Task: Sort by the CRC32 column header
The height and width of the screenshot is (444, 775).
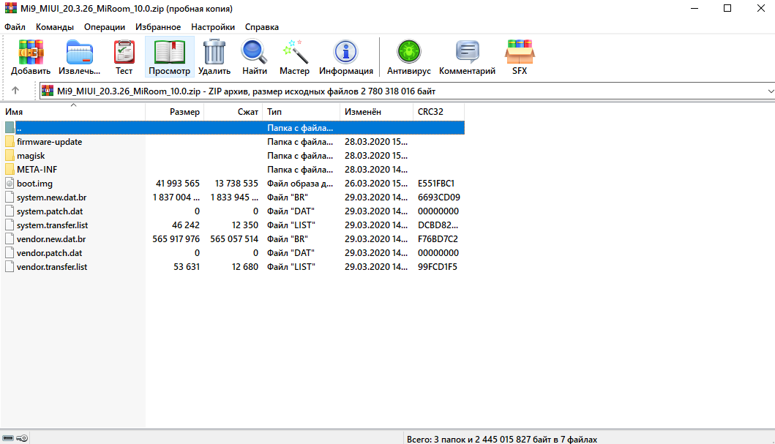Action: point(439,112)
